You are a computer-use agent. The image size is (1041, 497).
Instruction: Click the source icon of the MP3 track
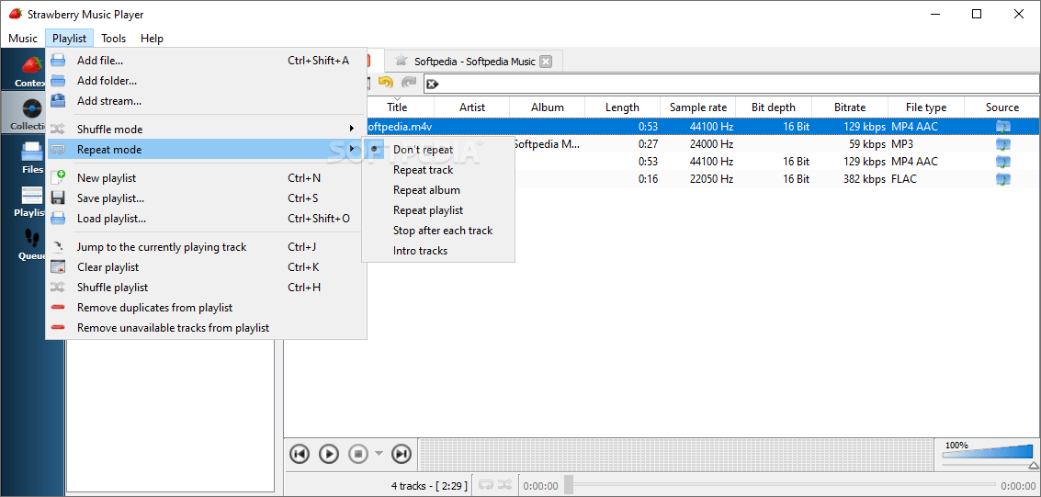[1002, 144]
